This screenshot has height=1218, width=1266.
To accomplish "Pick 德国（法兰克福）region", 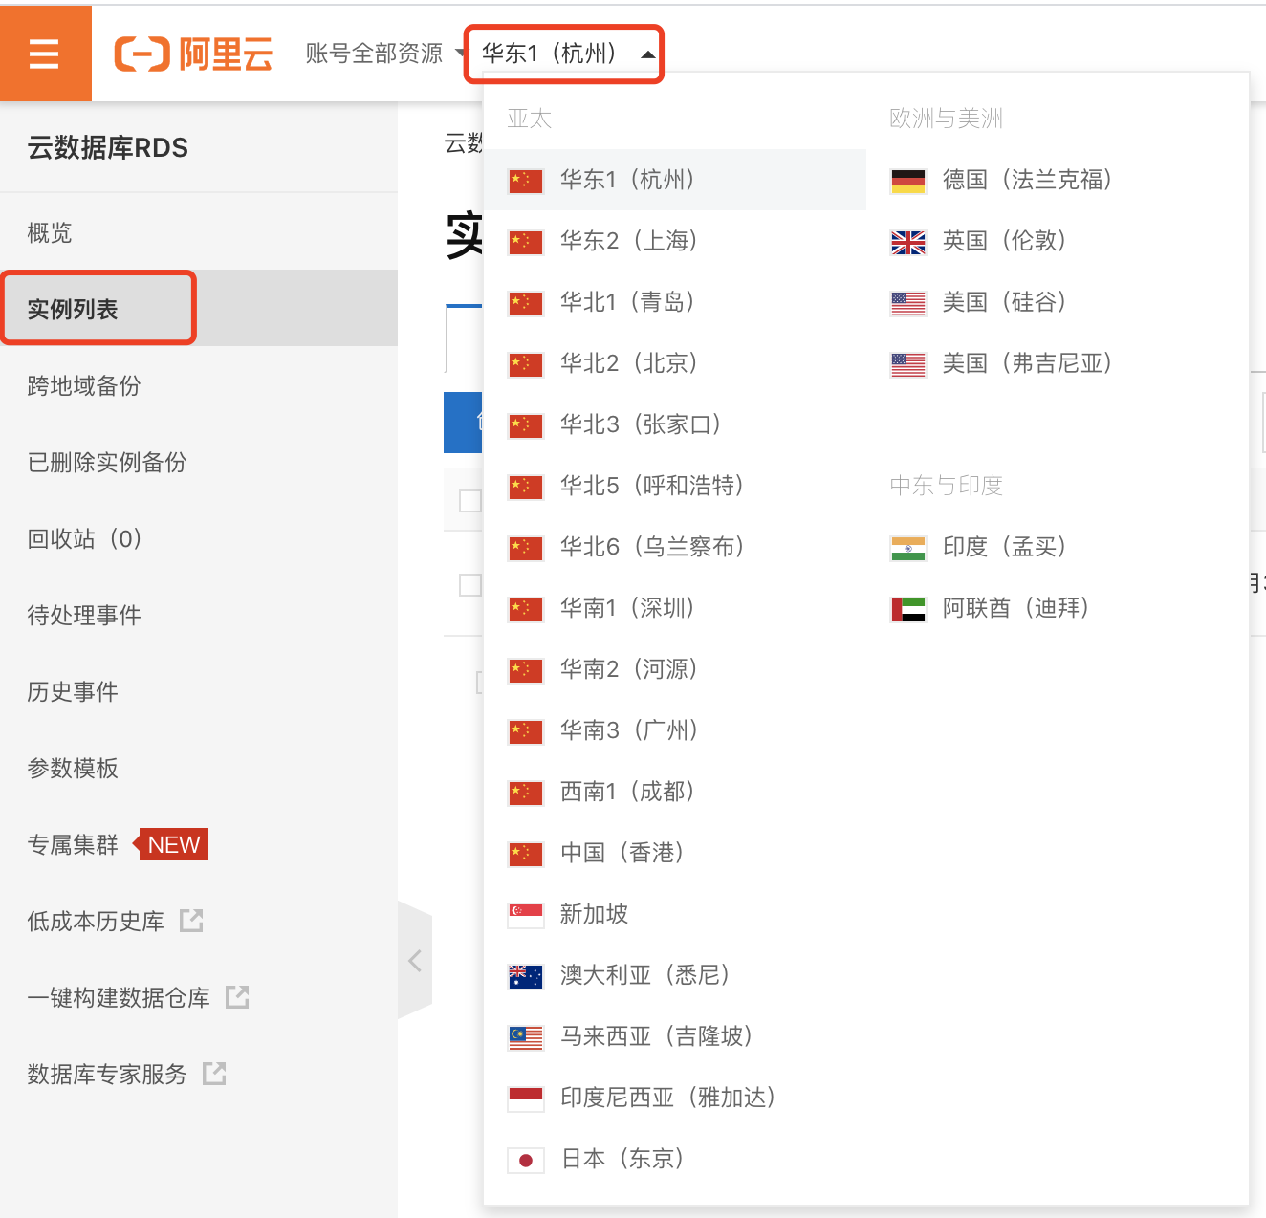I will pos(1057,180).
